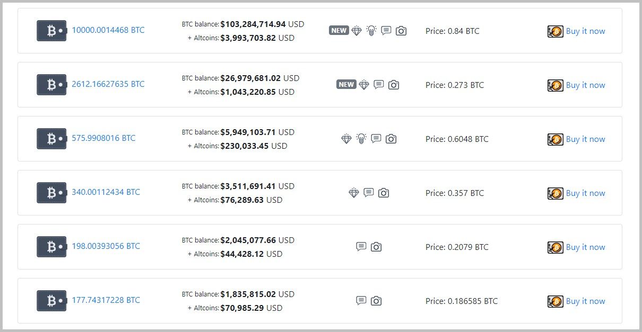
Task: Open the 10000.0014468 BTC wallet link
Action: [108, 30]
